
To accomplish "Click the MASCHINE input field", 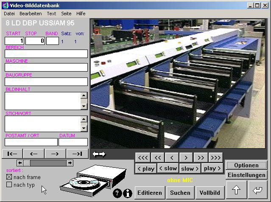I will click(46, 67).
